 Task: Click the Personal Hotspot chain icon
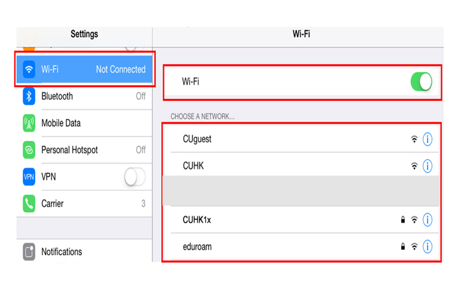point(29,150)
